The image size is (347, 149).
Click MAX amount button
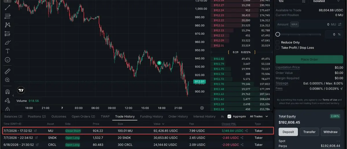click(294, 24)
